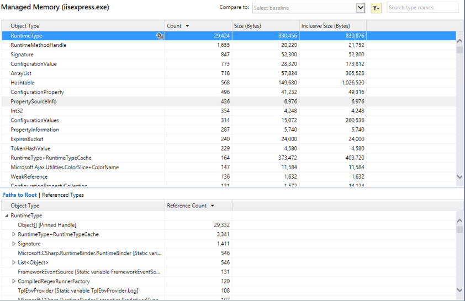The image size is (465, 301).
Task: Select the ExpiresBucket row
Action: (x=229, y=139)
